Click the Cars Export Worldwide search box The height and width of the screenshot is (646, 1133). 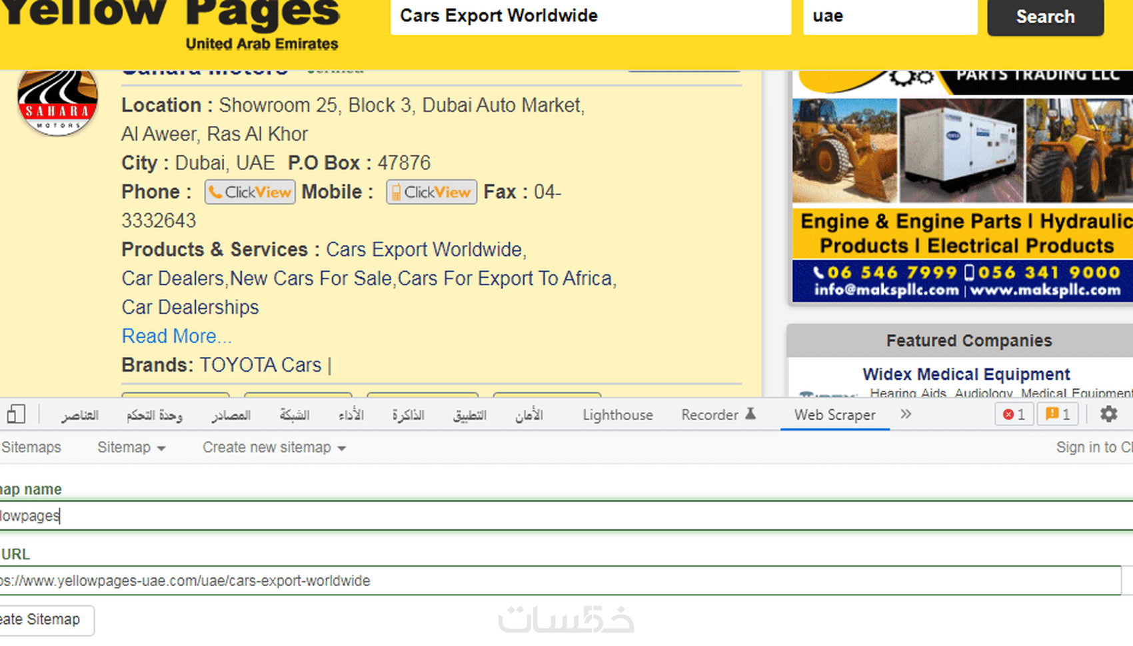590,16
